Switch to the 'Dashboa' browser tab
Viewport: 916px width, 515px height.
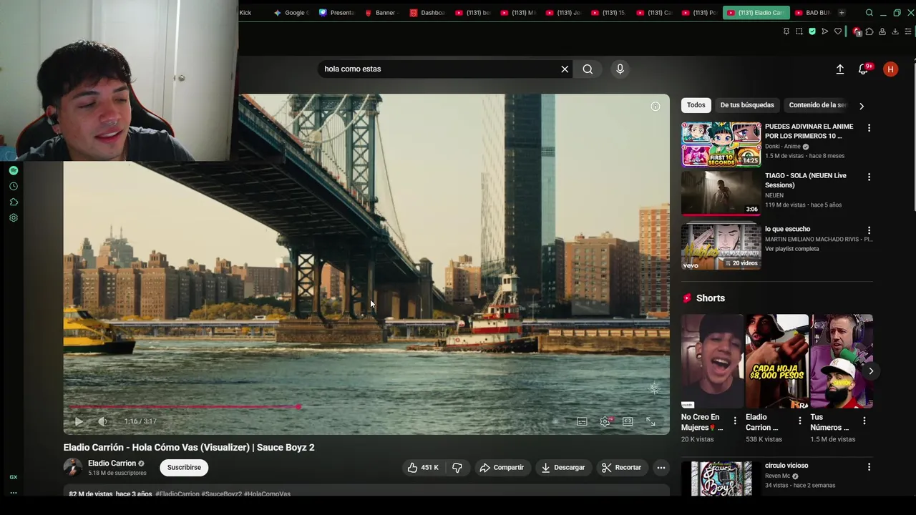click(x=427, y=13)
